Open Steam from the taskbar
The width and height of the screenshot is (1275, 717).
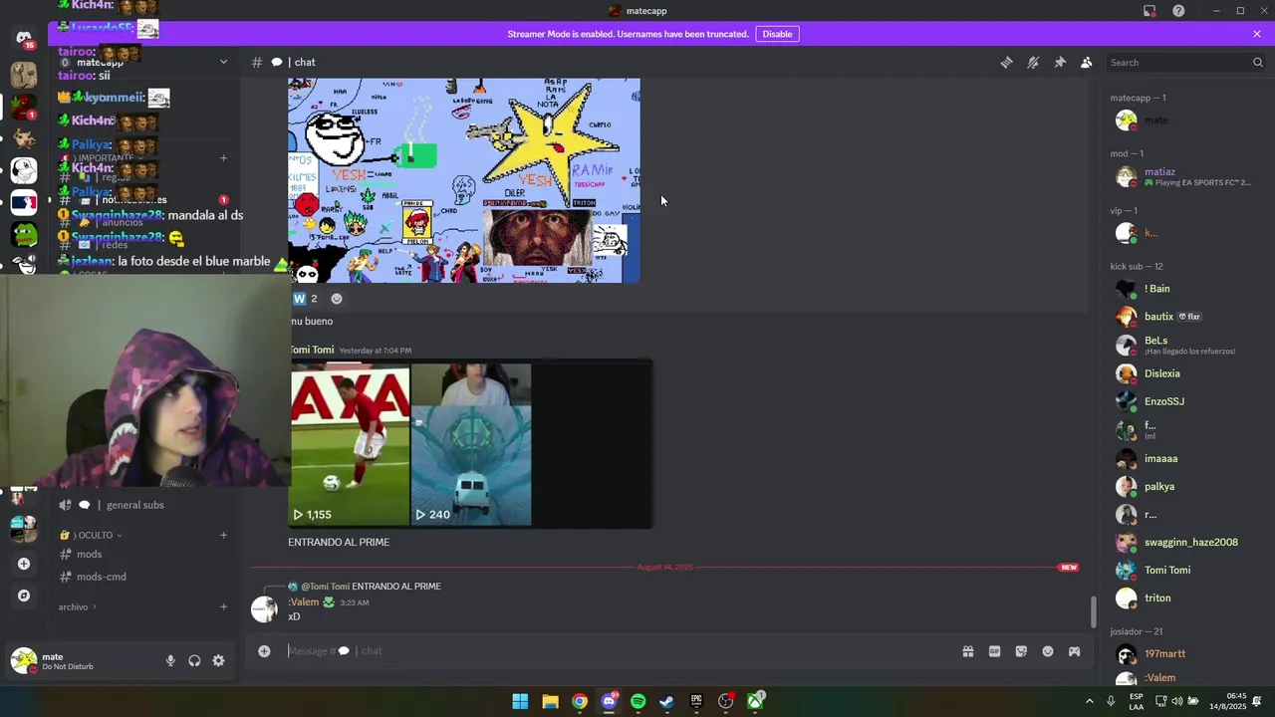[667, 701]
